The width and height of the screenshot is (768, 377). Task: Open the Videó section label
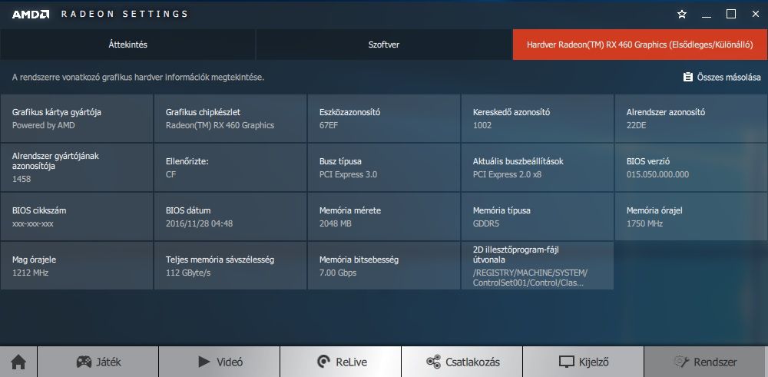(230, 362)
